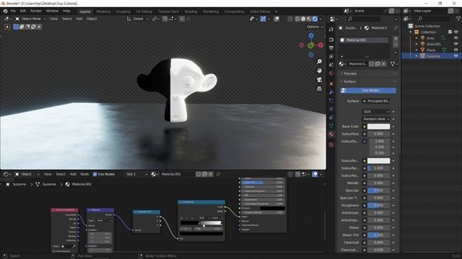
Task: Switch to the UV Editing workspace tab
Action: tap(144, 12)
